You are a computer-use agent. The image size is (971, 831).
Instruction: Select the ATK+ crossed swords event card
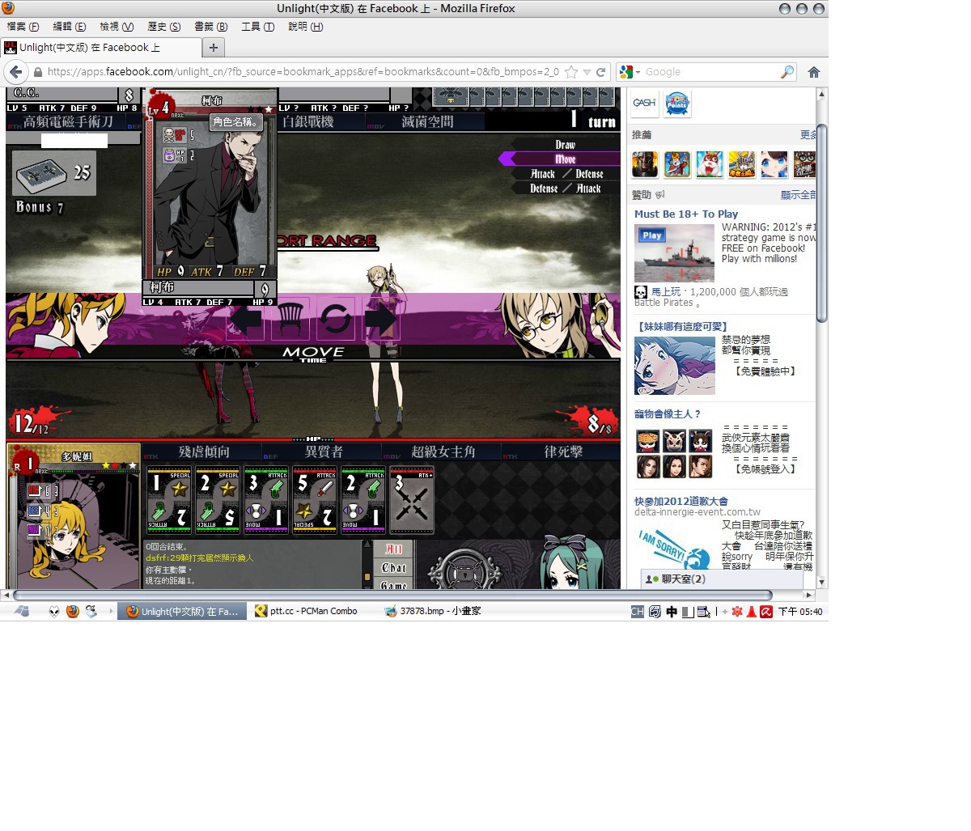[412, 500]
